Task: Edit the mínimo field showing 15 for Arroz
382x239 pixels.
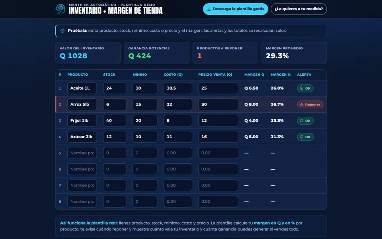Action: click(x=145, y=104)
